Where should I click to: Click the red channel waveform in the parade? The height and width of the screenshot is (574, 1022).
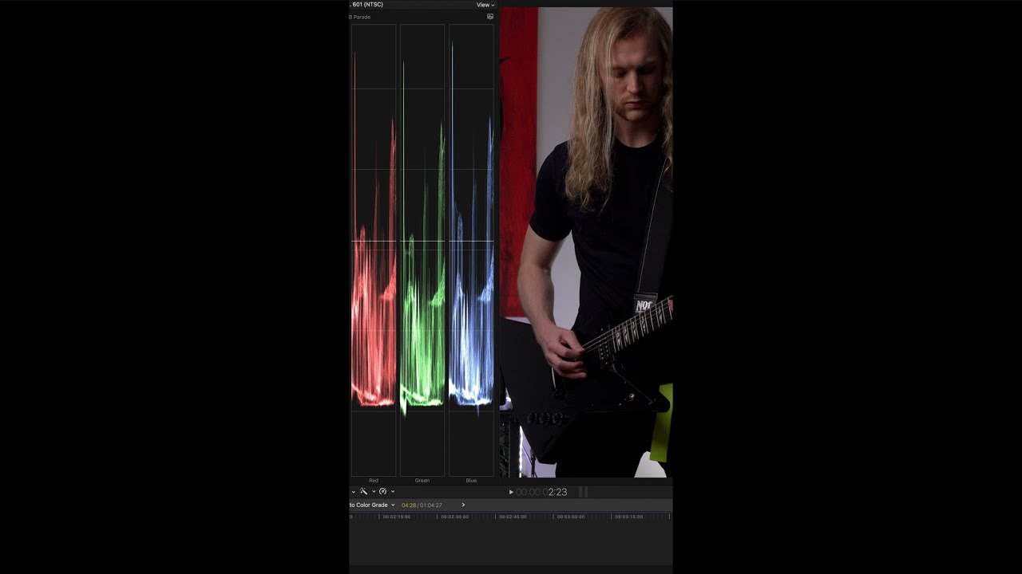click(374, 250)
